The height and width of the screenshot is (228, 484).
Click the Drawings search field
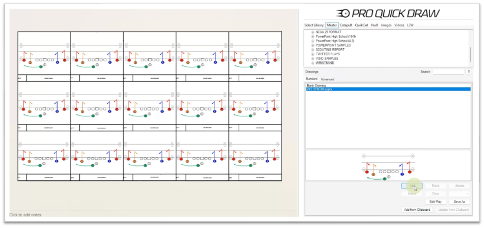pyautogui.click(x=448, y=72)
